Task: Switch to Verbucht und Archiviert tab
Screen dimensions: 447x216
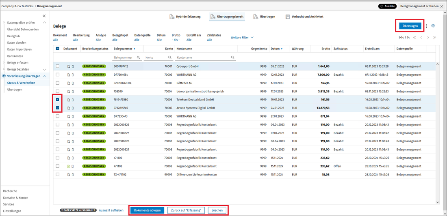Action: point(304,17)
